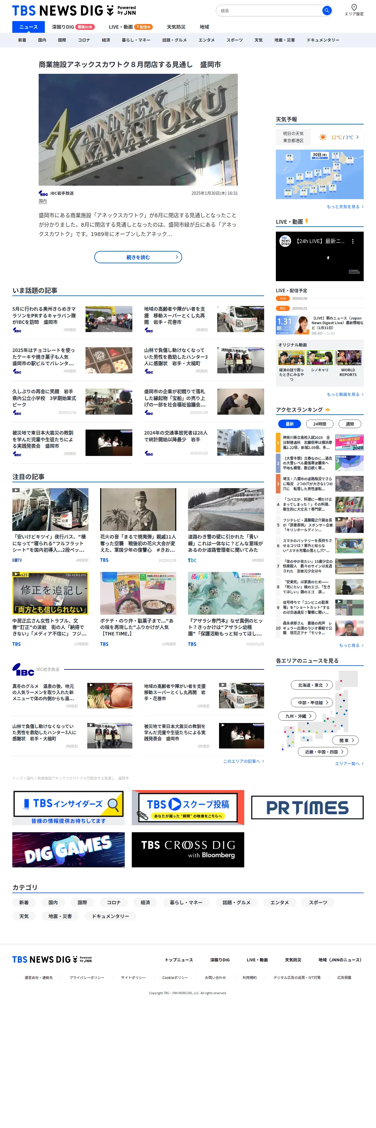Open footer お問い合わせ link
The width and height of the screenshot is (376, 1128).
pos(215,977)
